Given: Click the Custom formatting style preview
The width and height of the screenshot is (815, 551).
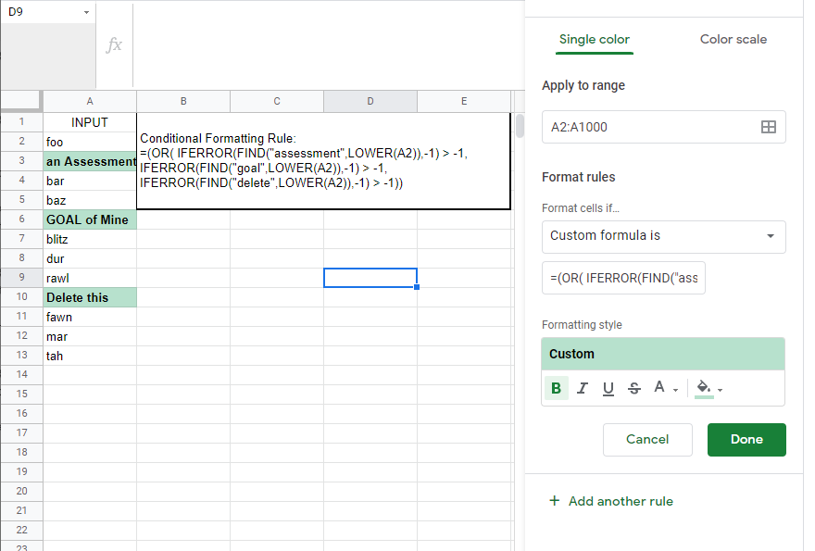Looking at the screenshot, I should point(663,354).
